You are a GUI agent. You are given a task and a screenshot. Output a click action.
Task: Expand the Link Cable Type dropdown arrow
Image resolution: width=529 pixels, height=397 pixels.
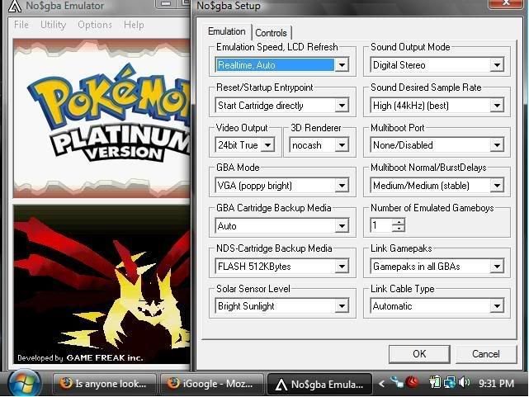[x=497, y=306]
